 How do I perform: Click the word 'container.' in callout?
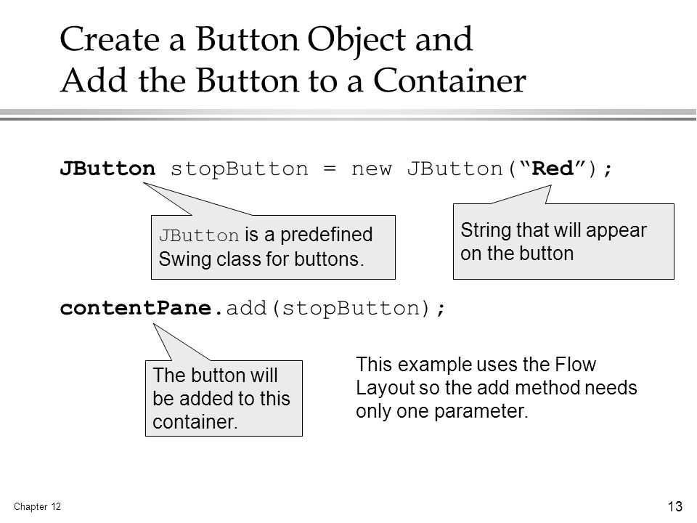tap(195, 421)
